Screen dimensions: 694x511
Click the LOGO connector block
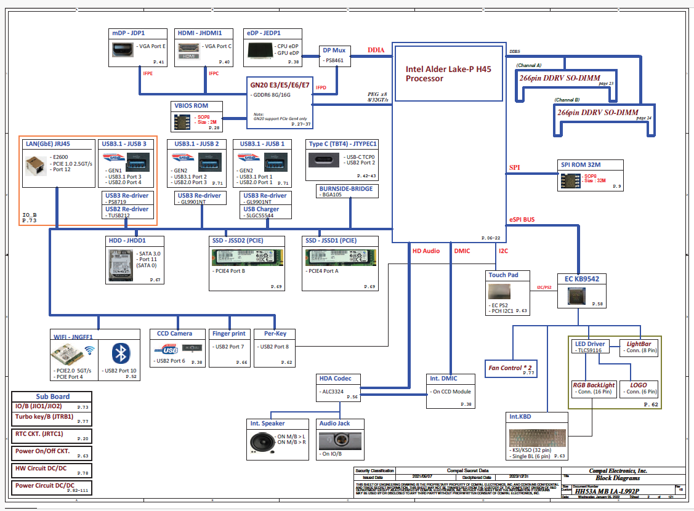pos(639,388)
